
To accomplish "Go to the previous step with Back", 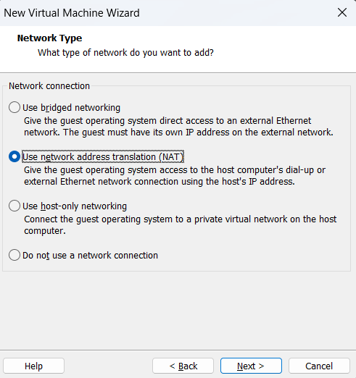I will pos(183,366).
